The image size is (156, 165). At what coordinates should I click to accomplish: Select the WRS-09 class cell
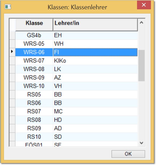click(x=34, y=78)
